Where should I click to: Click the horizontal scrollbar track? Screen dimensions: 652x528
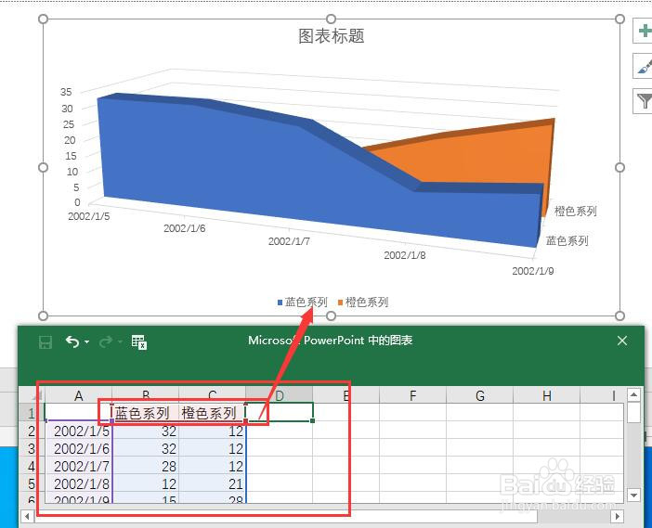pos(574,516)
